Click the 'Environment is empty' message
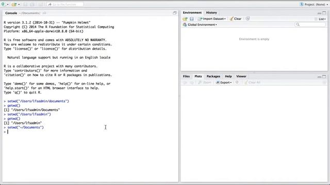The height and width of the screenshot is (185, 330). pyautogui.click(x=254, y=39)
